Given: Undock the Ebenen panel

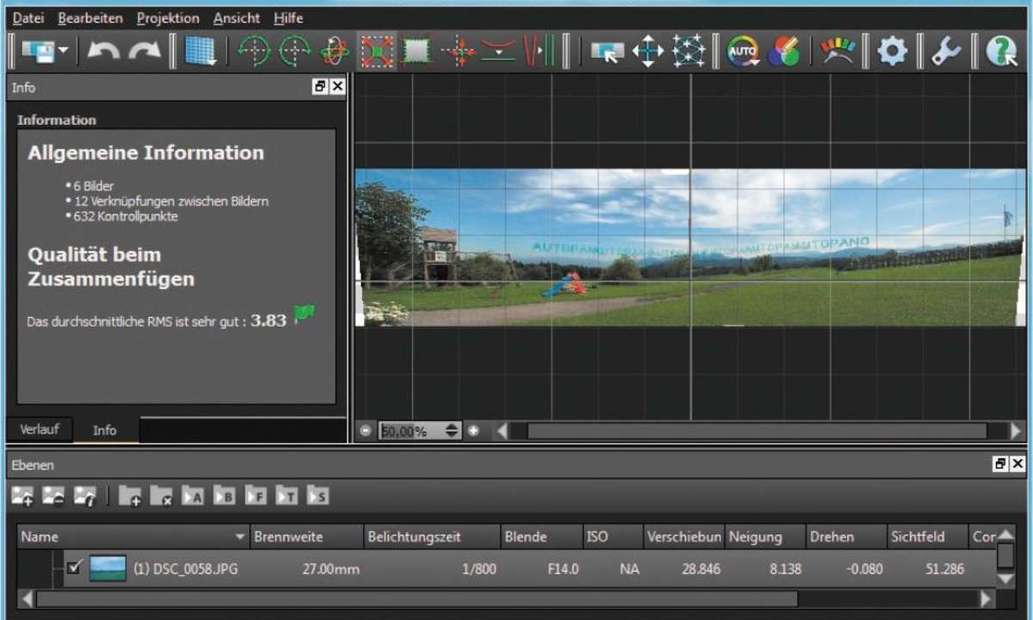Looking at the screenshot, I should click(x=1001, y=464).
